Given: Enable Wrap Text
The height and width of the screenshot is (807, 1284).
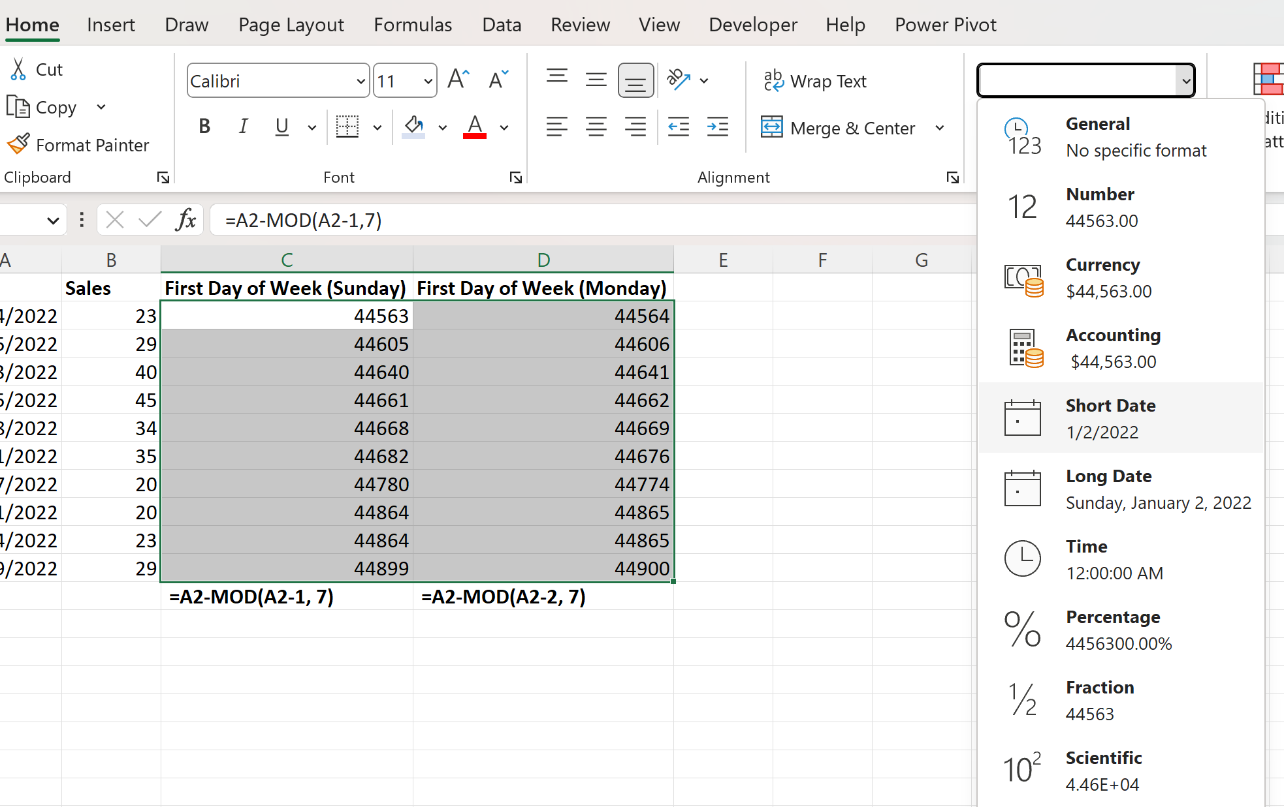Looking at the screenshot, I should coord(814,80).
